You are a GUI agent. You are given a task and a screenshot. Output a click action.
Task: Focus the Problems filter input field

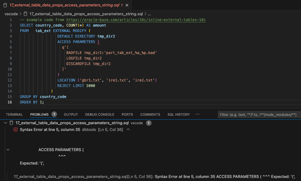click(259, 114)
